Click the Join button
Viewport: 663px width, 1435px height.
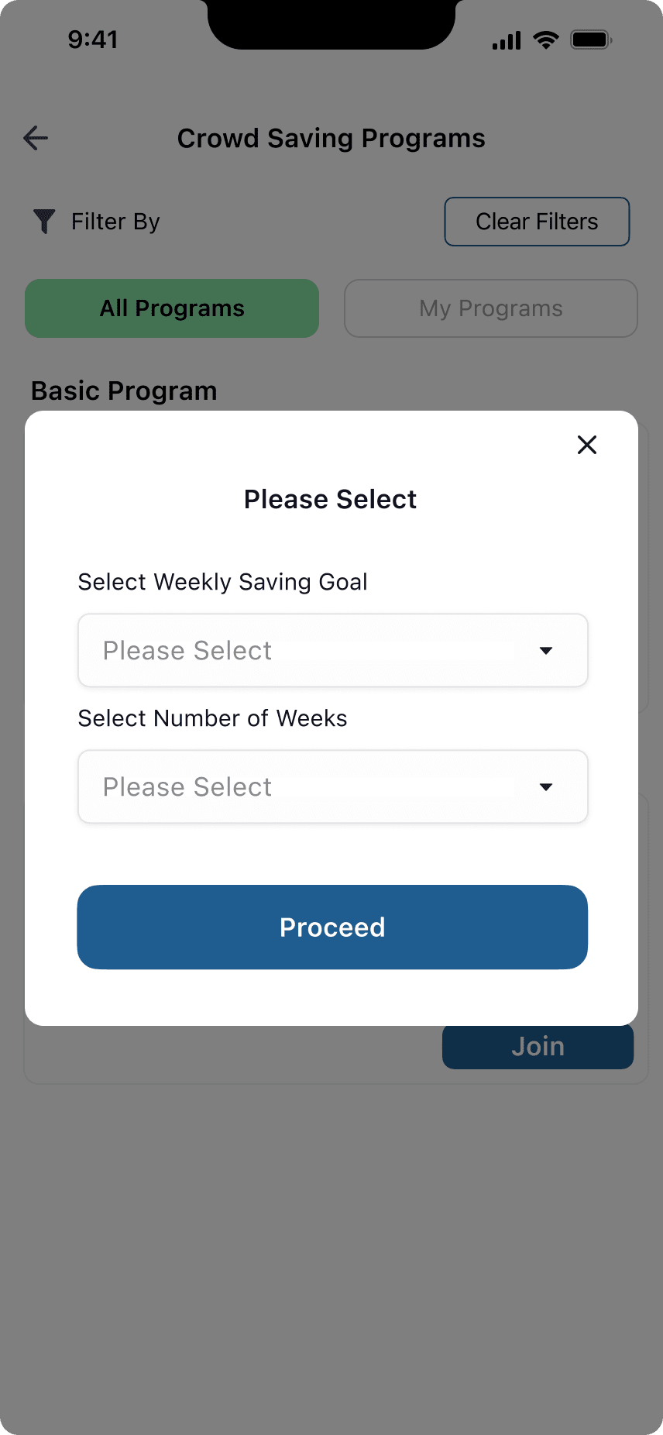538,1047
